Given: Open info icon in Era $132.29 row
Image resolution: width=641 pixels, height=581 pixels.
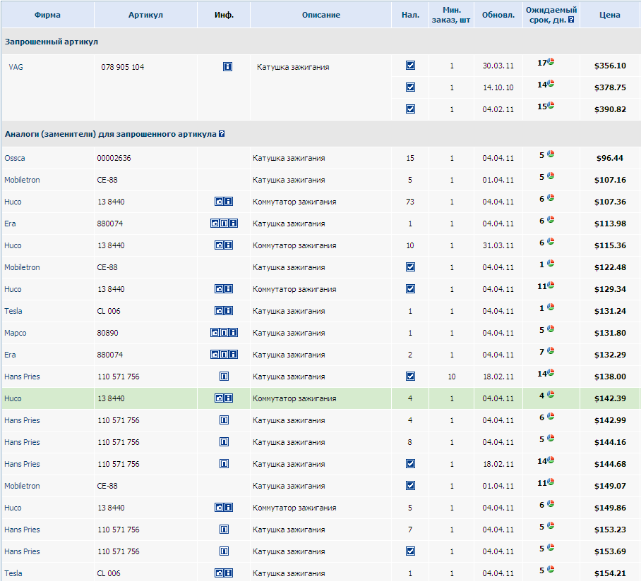Looking at the screenshot, I should coord(234,355).
